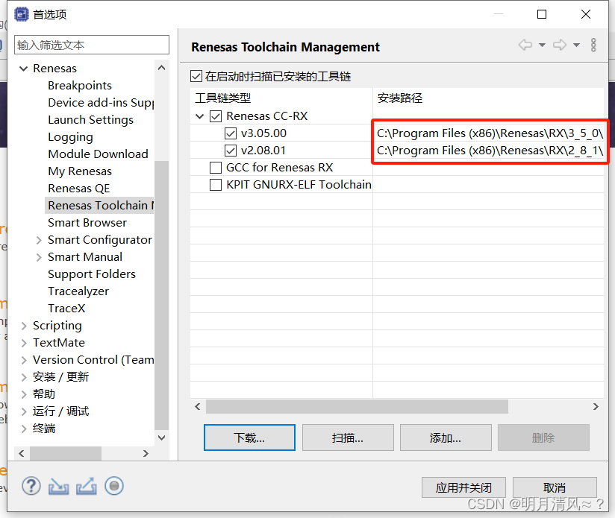This screenshot has width=615, height=518.
Task: Click the tree horizontal scroll left arrow
Action: tap(22, 453)
